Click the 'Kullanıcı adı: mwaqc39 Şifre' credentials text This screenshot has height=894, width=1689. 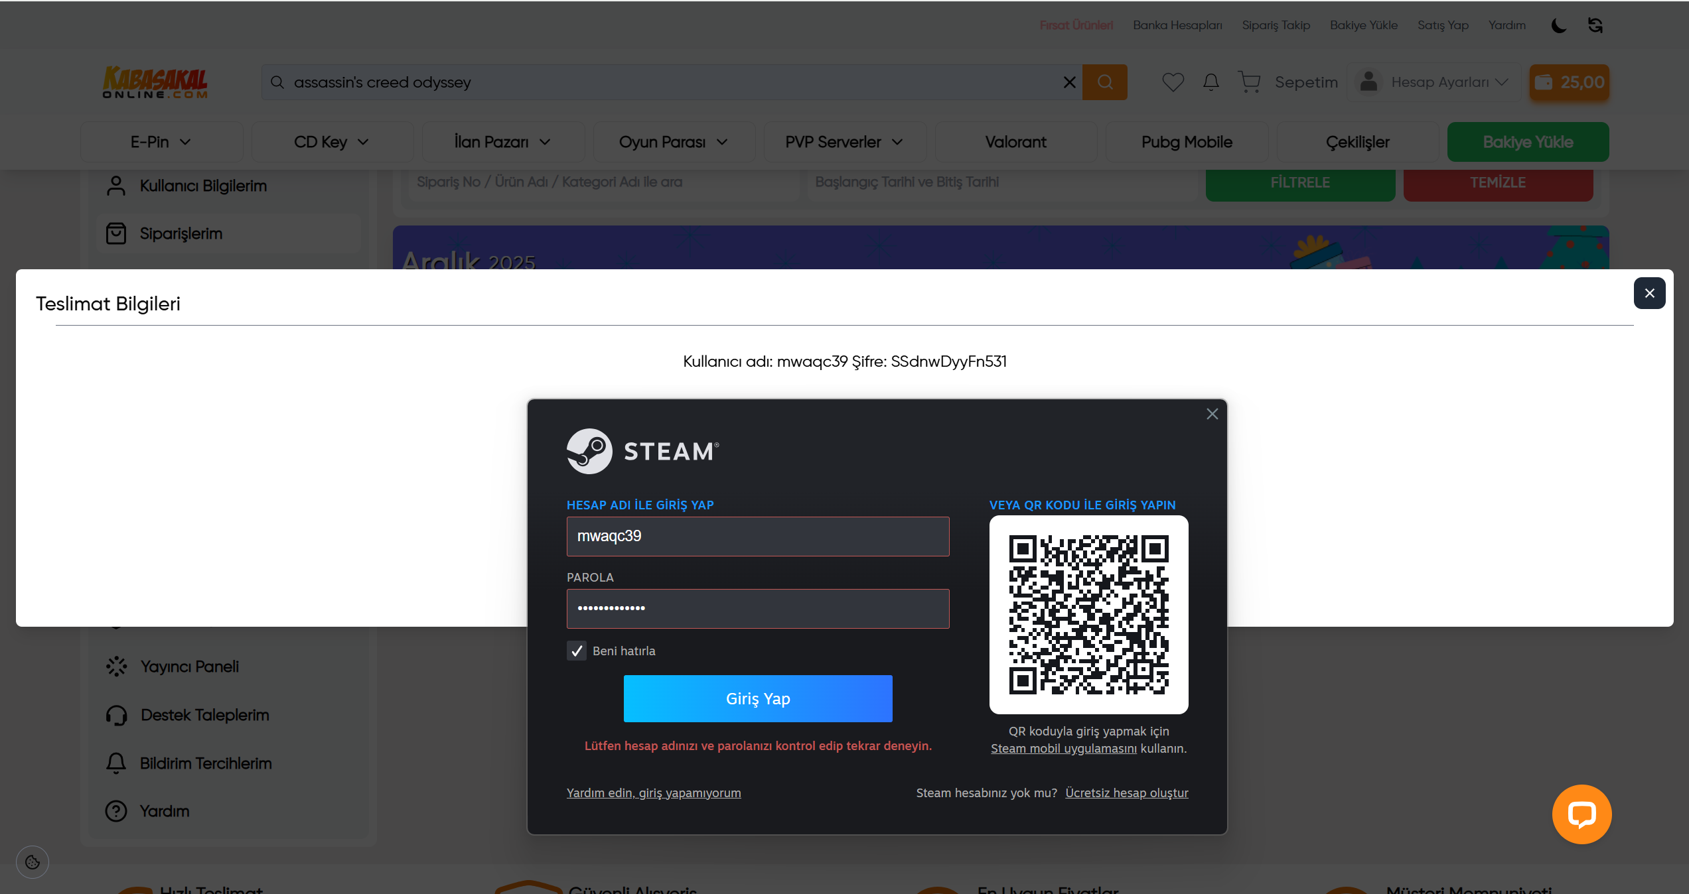pos(845,361)
